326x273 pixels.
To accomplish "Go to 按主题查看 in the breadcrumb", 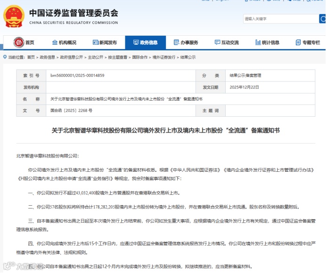I will click(118, 57).
